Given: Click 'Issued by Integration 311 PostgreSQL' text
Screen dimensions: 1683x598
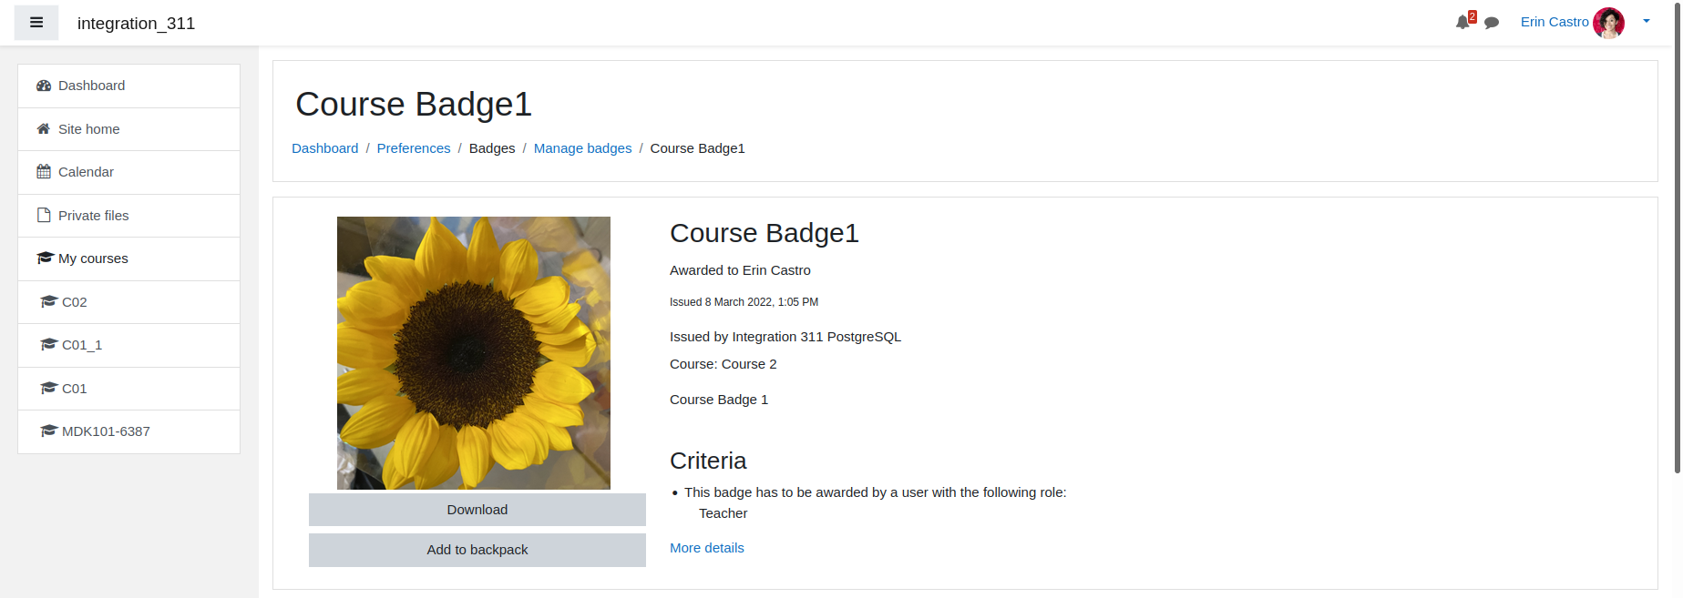Looking at the screenshot, I should pos(785,337).
